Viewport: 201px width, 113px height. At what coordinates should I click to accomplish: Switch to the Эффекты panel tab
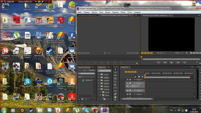pos(102,67)
